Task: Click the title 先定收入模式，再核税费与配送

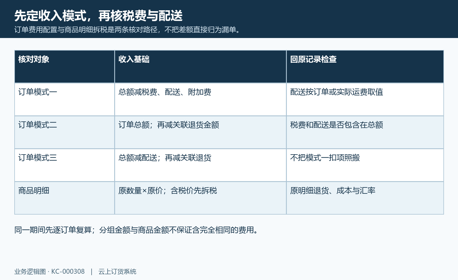Action: [98, 16]
